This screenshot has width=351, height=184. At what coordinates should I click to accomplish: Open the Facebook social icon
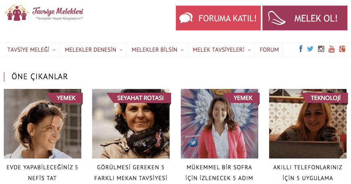pyautogui.click(x=301, y=48)
